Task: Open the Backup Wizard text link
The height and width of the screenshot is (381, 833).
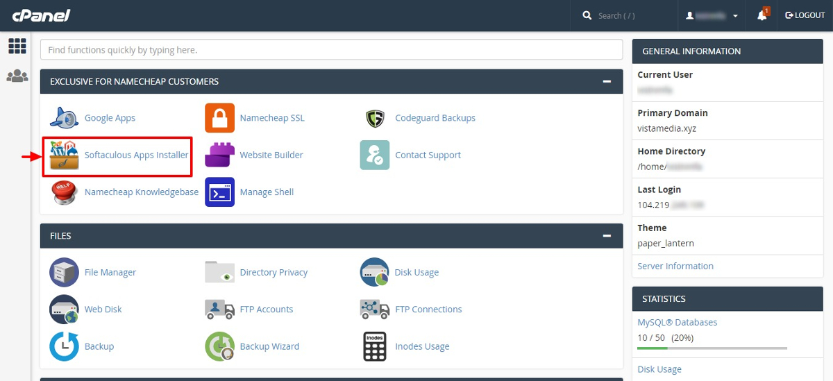Action: tap(269, 346)
